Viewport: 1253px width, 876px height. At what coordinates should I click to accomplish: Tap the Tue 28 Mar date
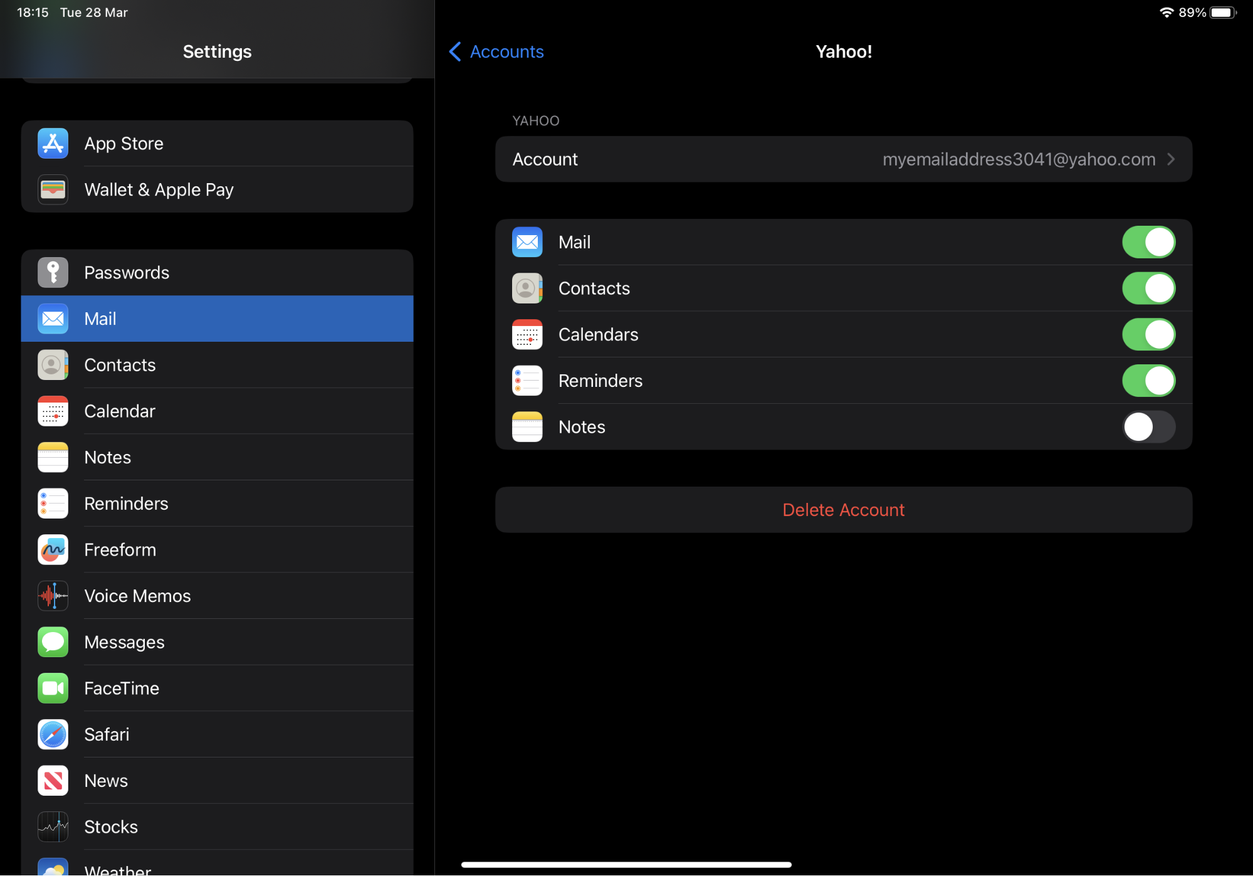[94, 13]
